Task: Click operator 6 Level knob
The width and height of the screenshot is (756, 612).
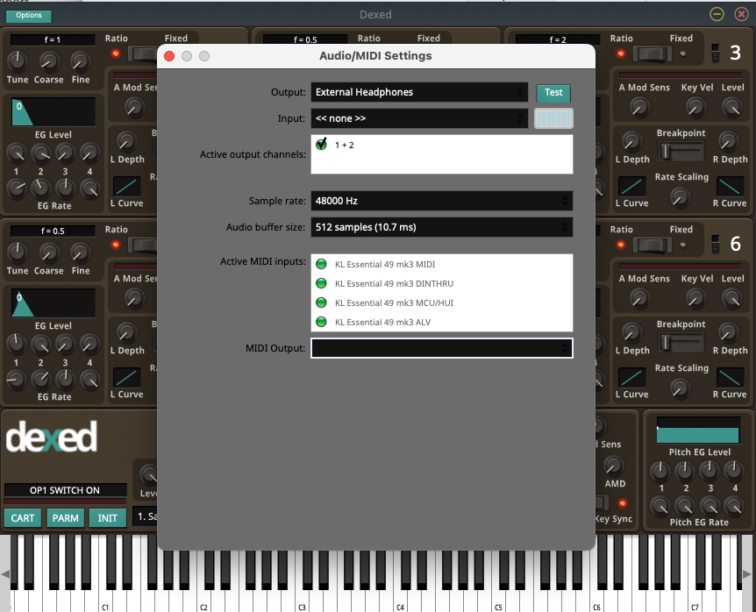Action: click(x=732, y=298)
